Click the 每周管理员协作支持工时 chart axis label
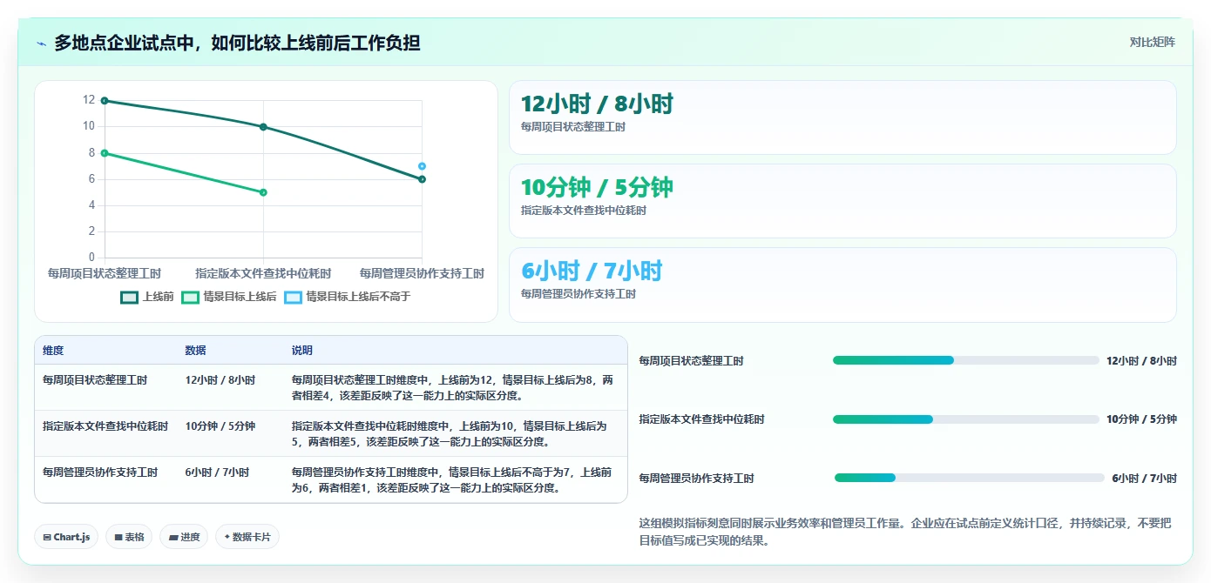This screenshot has height=583, width=1211. 422,273
